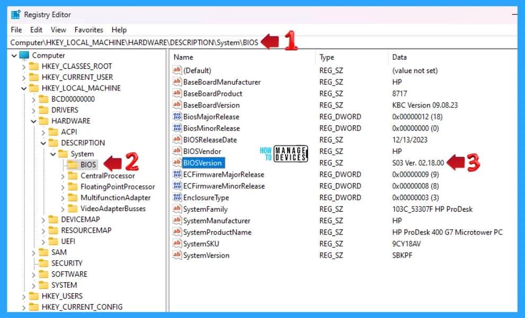Click the BIOS folder icon in tree
525x318 pixels.
pos(73,165)
